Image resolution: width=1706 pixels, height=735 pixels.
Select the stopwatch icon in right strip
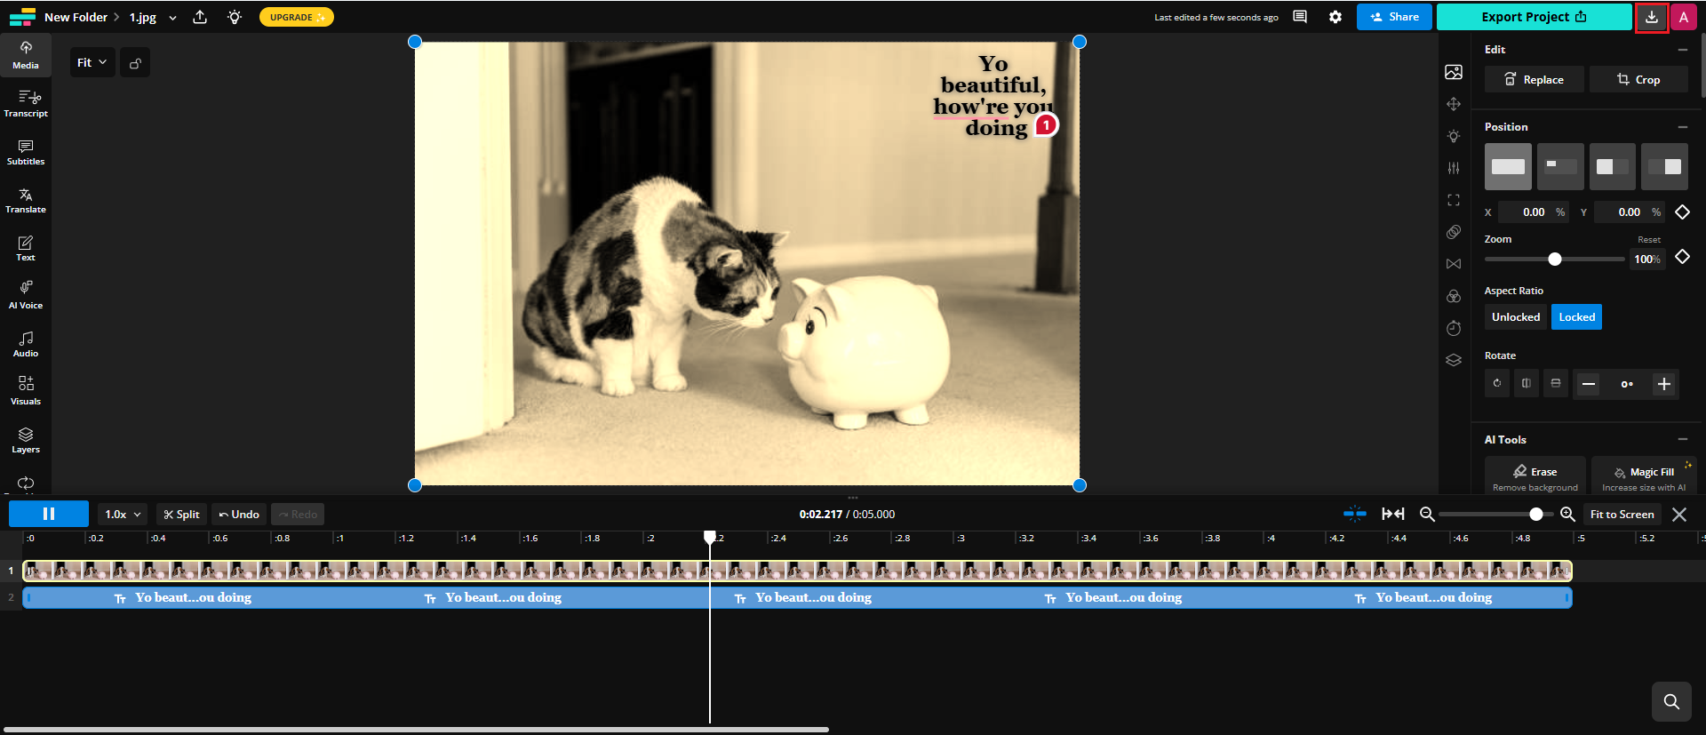(1454, 328)
